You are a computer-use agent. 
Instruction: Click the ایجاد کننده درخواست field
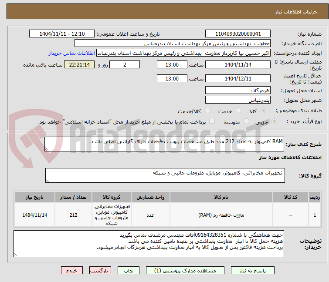(x=183, y=53)
